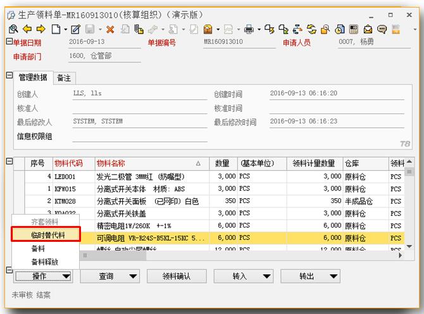Create a new blank document
This screenshot has height=314, width=424.
click(x=56, y=29)
